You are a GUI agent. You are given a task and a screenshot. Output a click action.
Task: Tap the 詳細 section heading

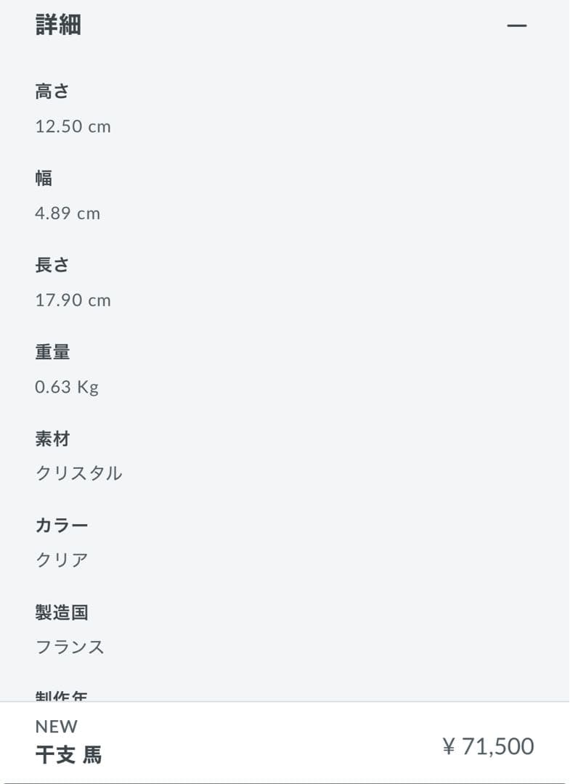point(58,25)
